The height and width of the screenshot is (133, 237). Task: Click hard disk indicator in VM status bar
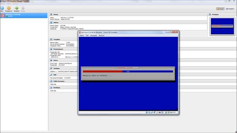click(147, 112)
